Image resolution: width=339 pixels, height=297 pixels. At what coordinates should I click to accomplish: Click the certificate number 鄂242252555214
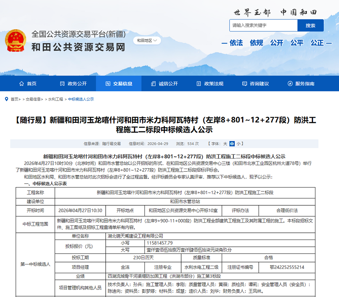pyautogui.click(x=287, y=267)
